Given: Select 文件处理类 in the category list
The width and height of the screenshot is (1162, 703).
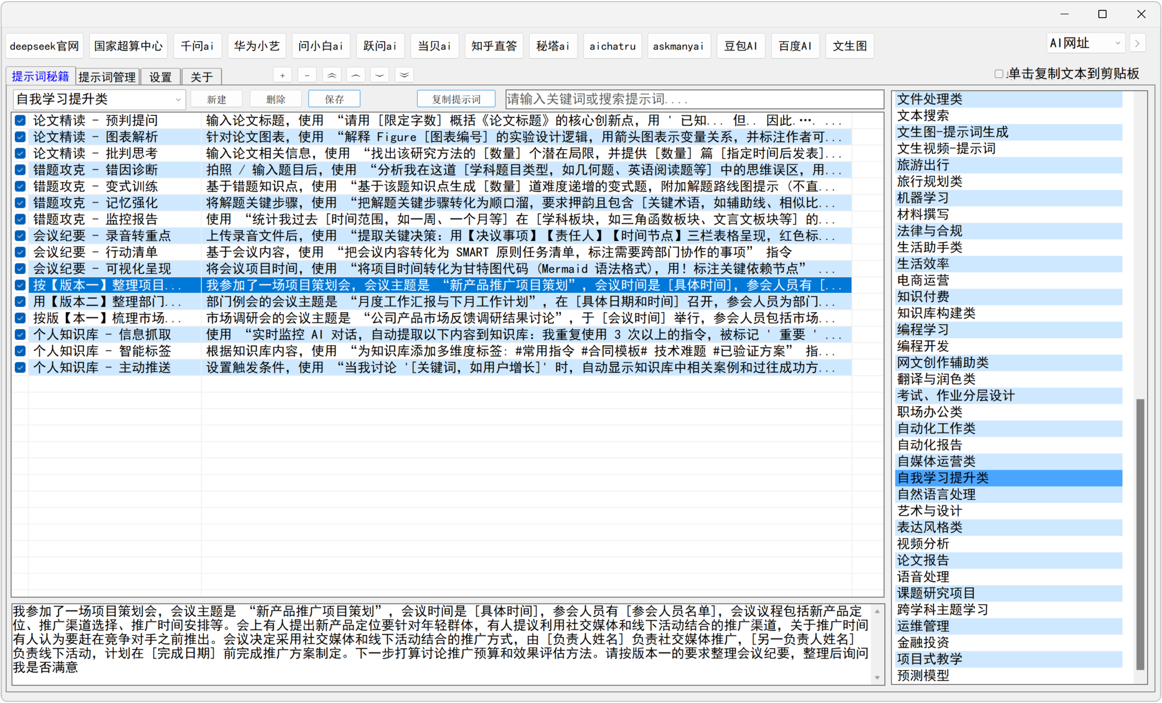Looking at the screenshot, I should [x=1009, y=99].
